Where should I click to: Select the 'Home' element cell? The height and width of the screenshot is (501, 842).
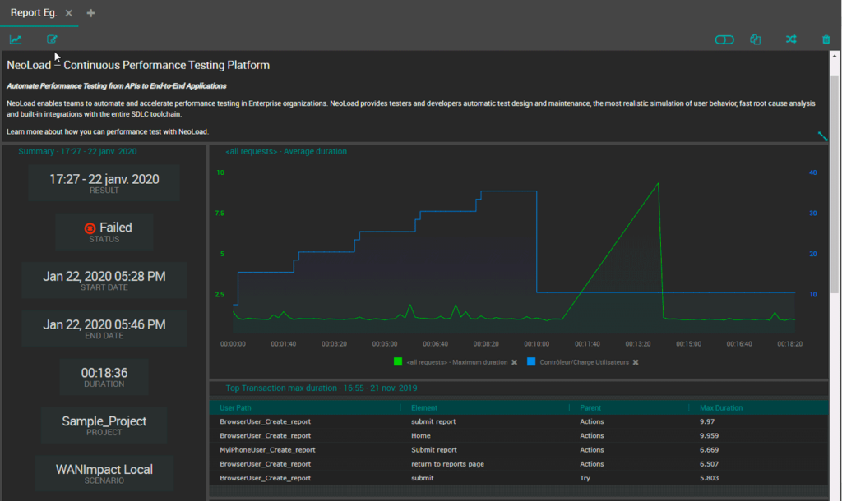pyautogui.click(x=420, y=435)
